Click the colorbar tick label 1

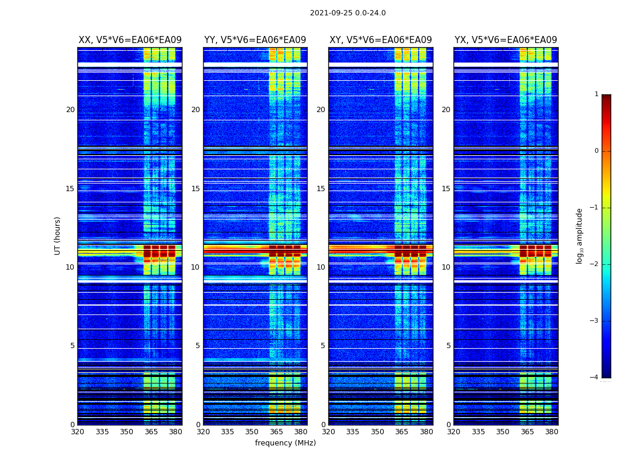coord(596,94)
